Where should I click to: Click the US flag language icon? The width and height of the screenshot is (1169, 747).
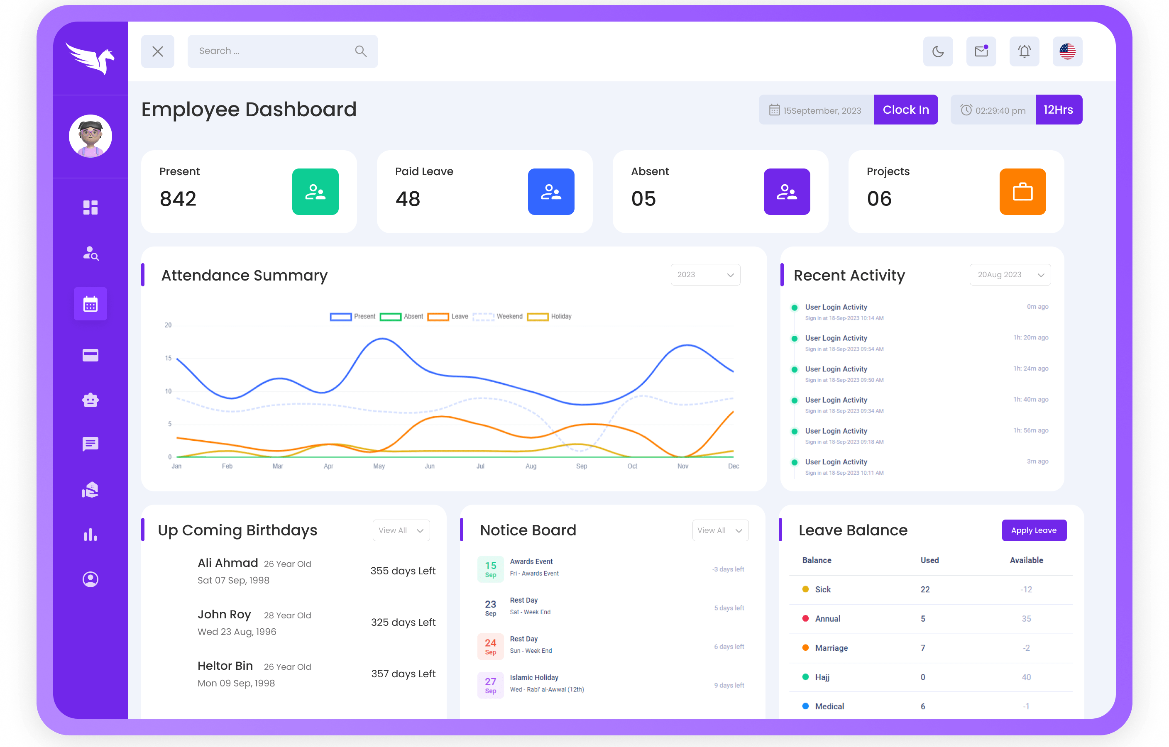click(x=1067, y=51)
